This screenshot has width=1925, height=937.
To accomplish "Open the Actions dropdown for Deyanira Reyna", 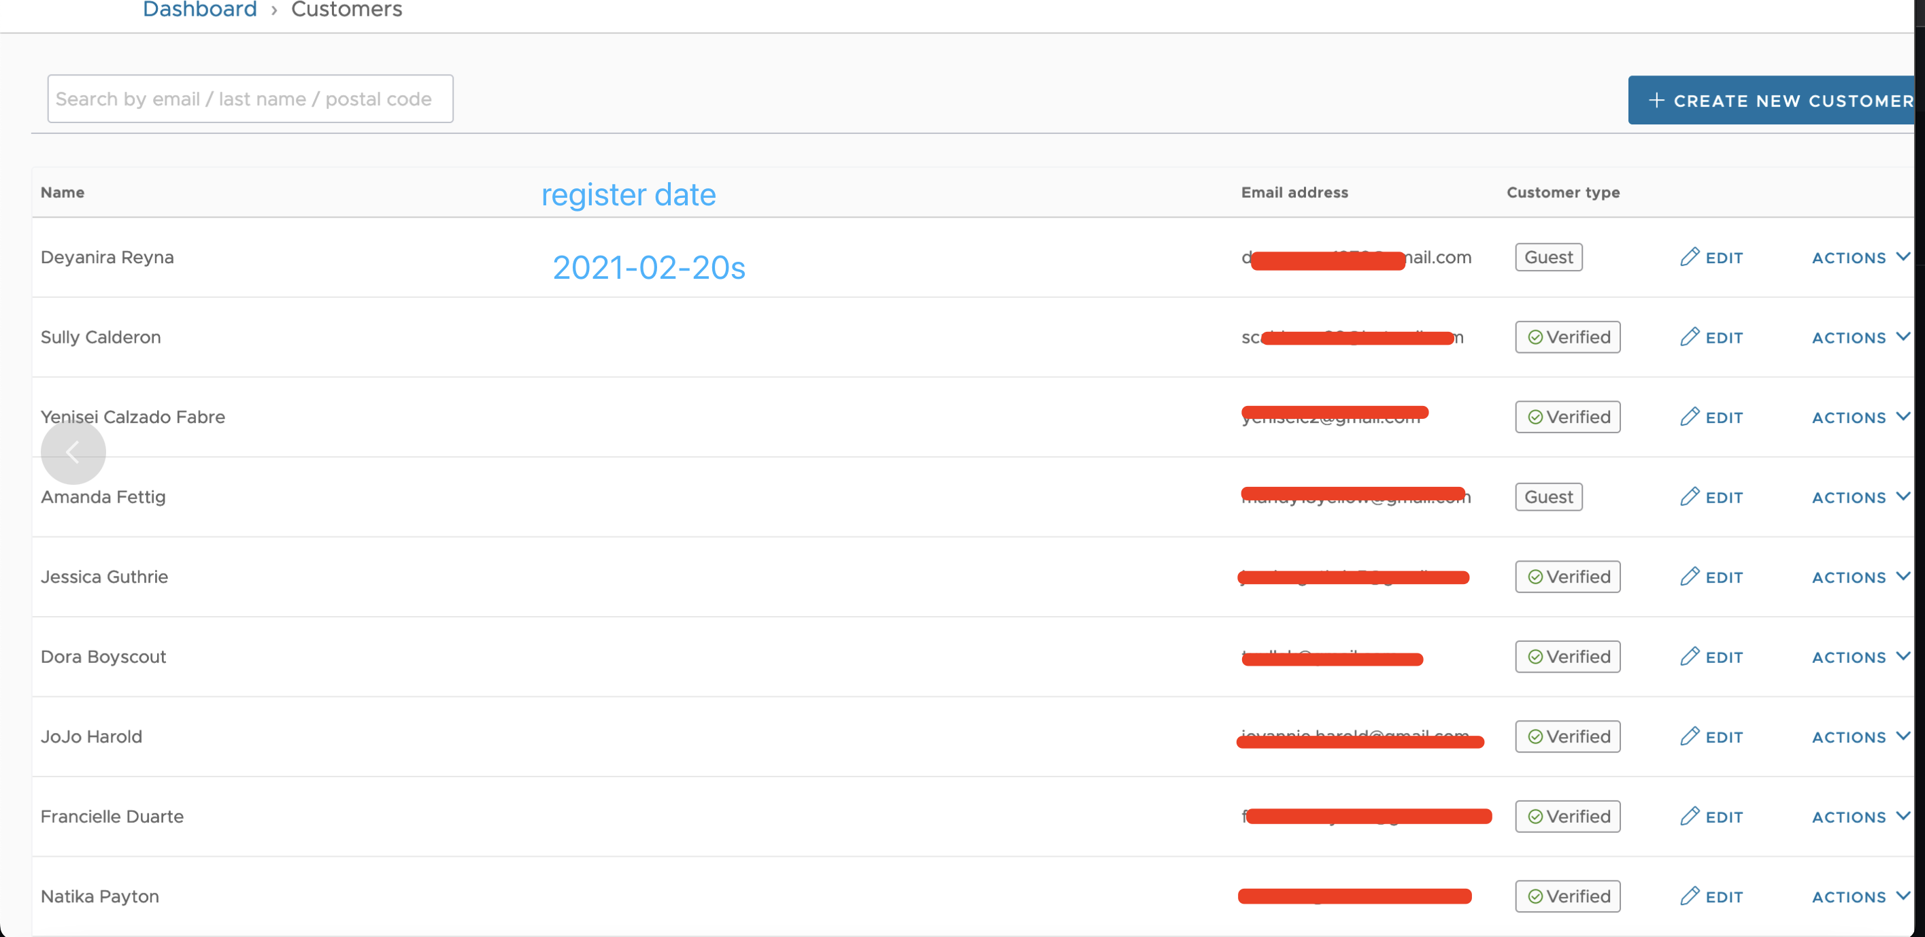I will tap(1859, 257).
